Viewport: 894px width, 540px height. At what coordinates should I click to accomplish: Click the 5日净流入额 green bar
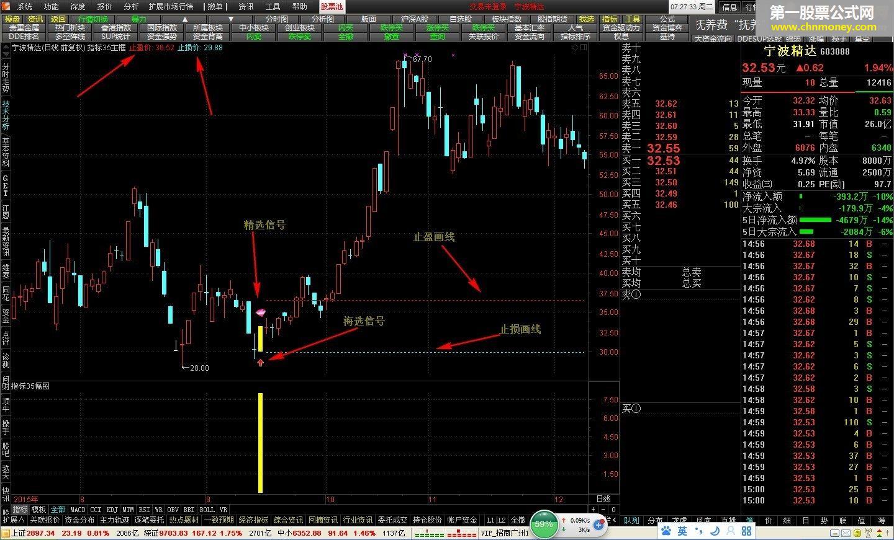coord(816,220)
